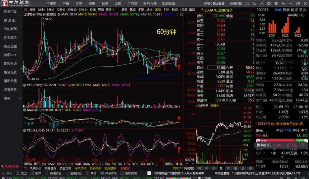309x179 pixels.
Task: Switch chart to 15分钟 period
Action: point(61,9)
